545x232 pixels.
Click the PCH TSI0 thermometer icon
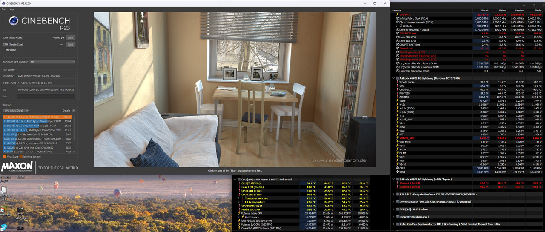397,93
